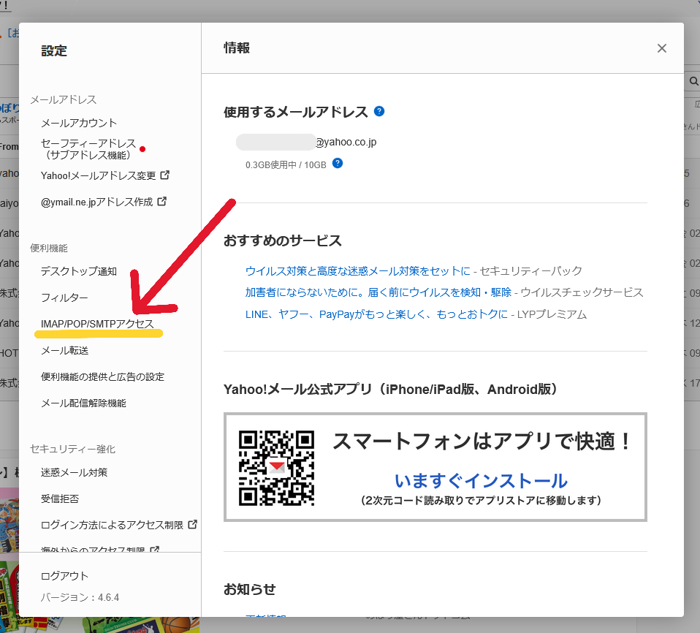Click the QR code image
The width and height of the screenshot is (700, 633).
[276, 468]
